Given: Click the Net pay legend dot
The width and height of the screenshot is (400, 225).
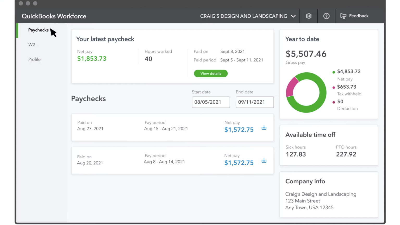Looking at the screenshot, I should tap(334, 72).
